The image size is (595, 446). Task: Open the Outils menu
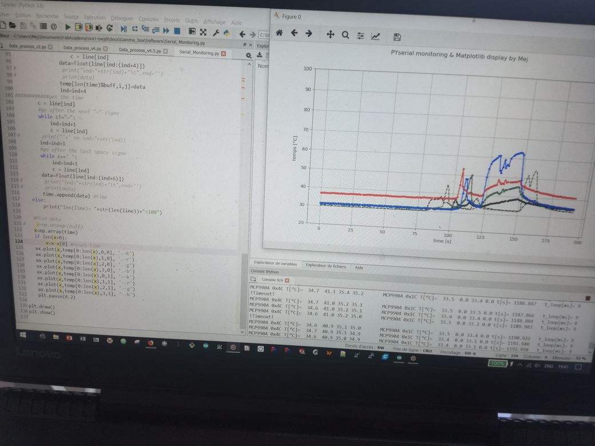(192, 21)
